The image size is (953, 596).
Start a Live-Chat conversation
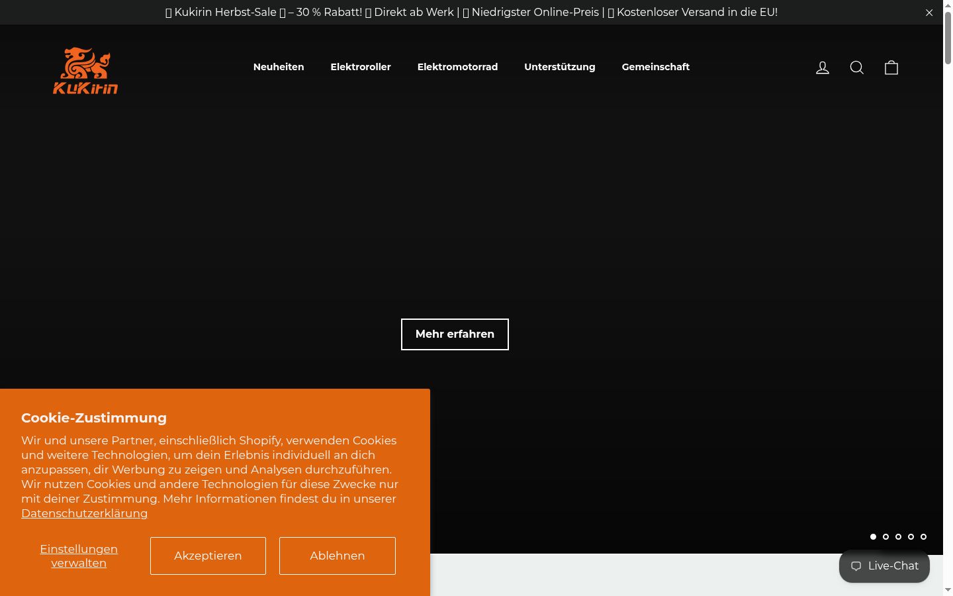coord(884,566)
